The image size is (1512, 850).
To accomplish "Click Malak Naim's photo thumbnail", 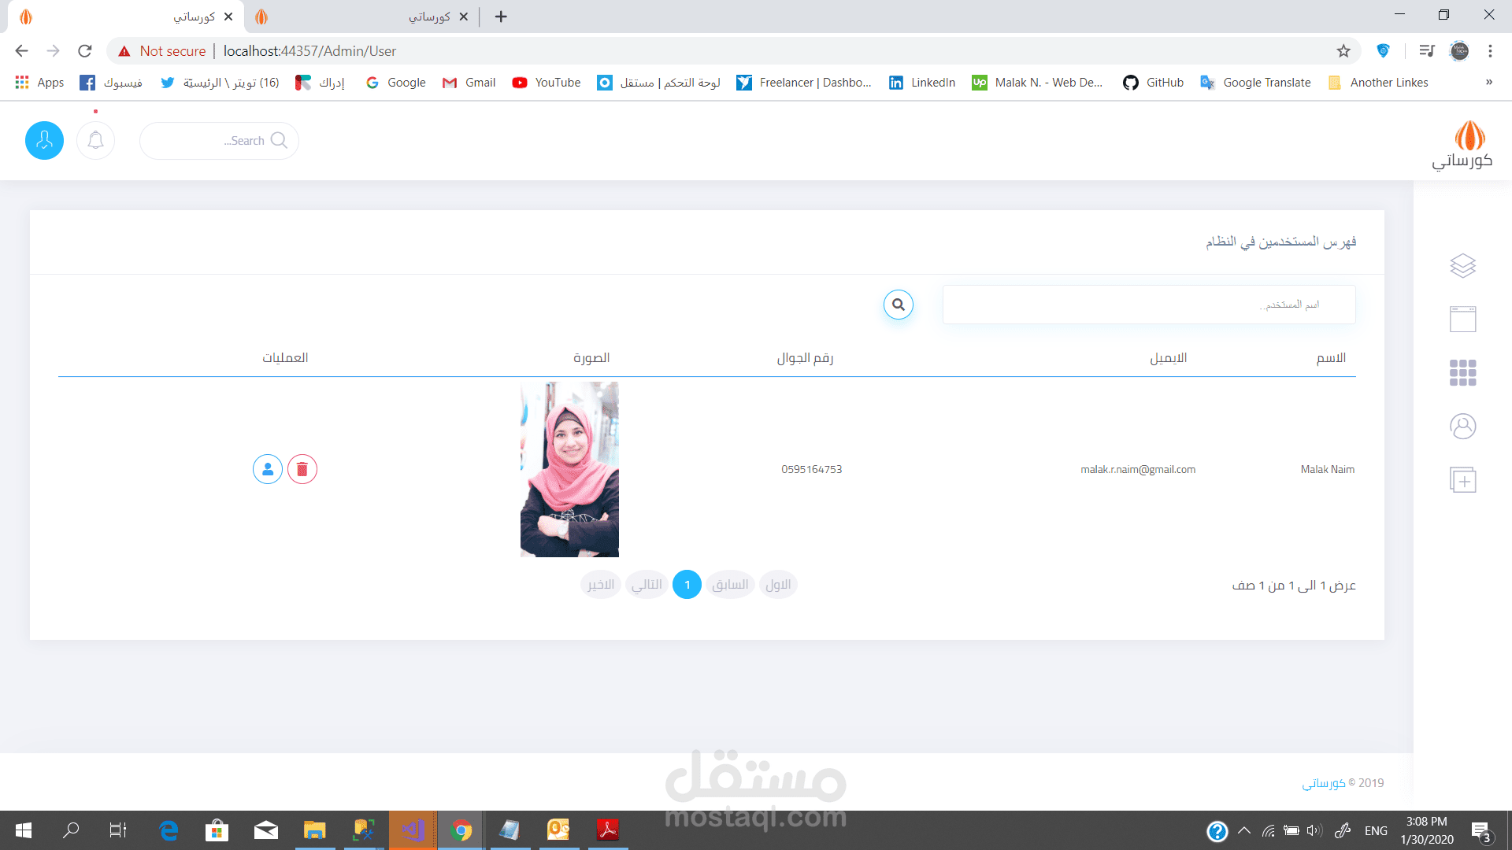I will [x=569, y=469].
